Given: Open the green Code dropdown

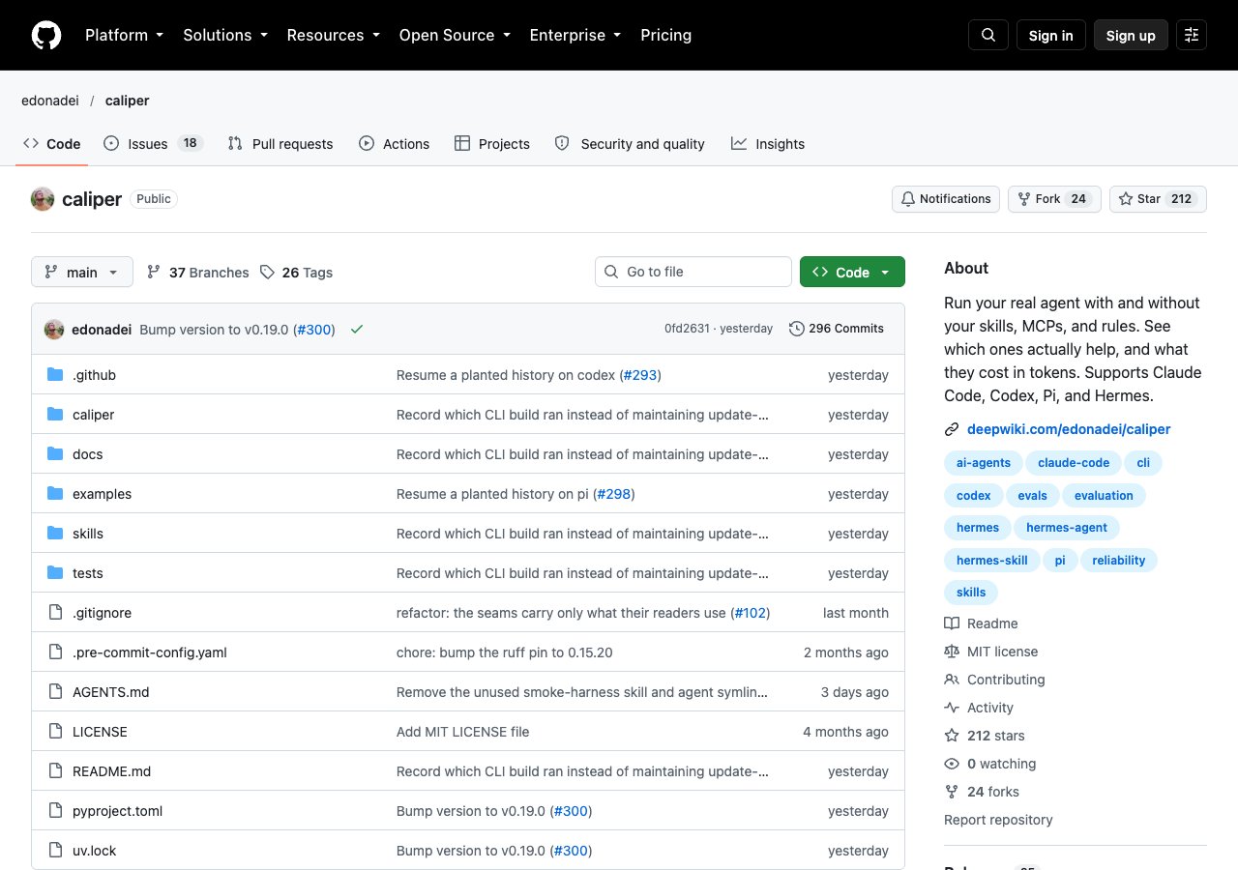Looking at the screenshot, I should [852, 272].
